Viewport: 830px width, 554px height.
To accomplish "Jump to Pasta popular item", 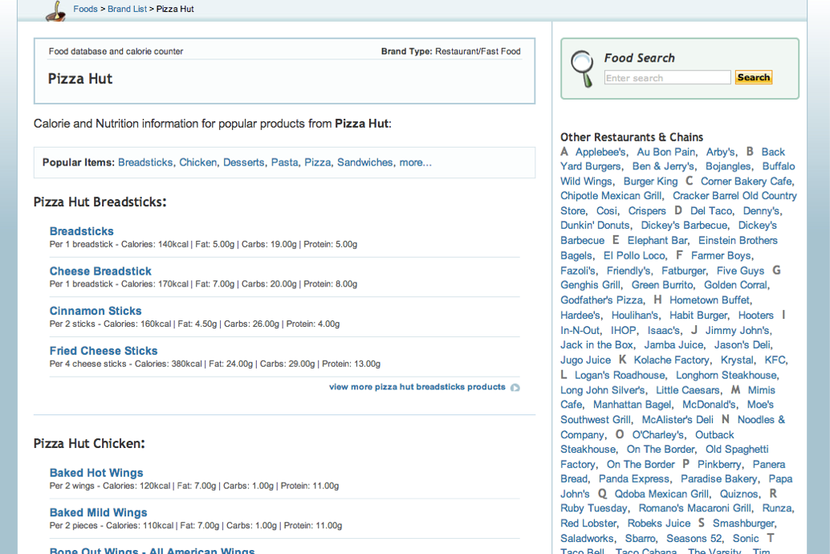I will point(285,163).
